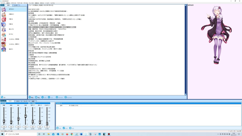Switch to the フレーズ tuning tab
The width and height of the screenshot is (242, 136).
pyautogui.click(x=25, y=101)
